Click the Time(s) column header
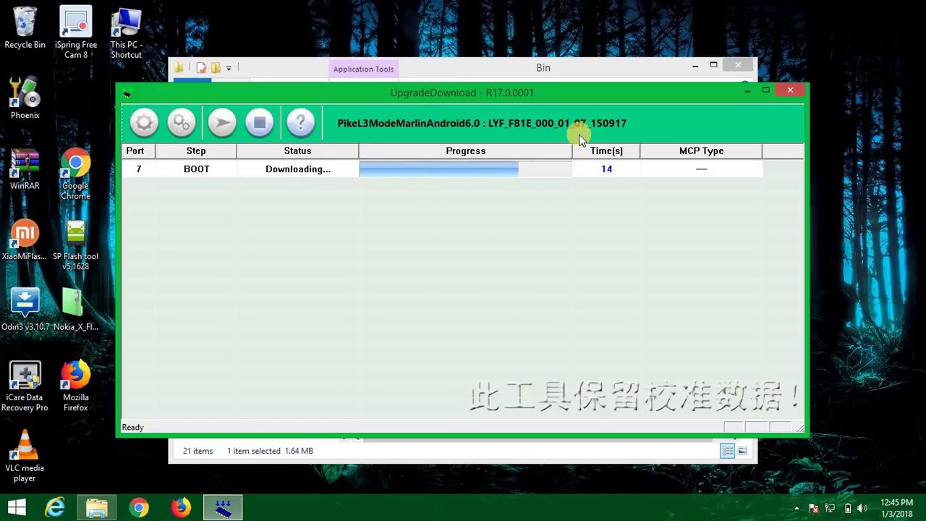 pyautogui.click(x=606, y=151)
